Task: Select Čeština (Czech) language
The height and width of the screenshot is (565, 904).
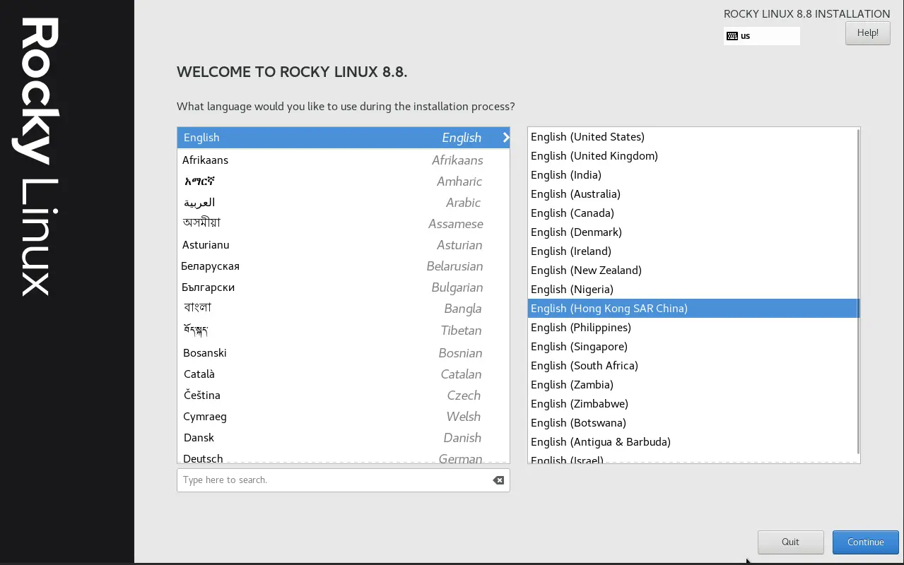Action: (x=344, y=395)
